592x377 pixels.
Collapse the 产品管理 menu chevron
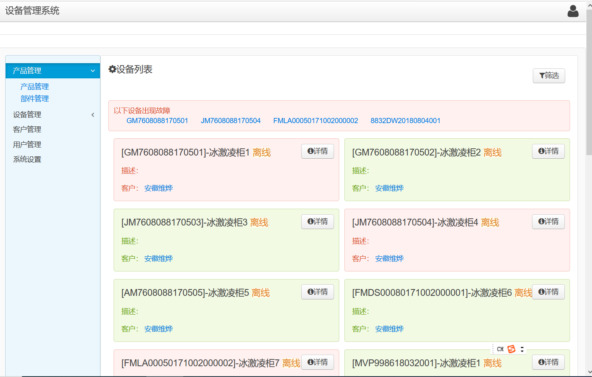[x=93, y=71]
